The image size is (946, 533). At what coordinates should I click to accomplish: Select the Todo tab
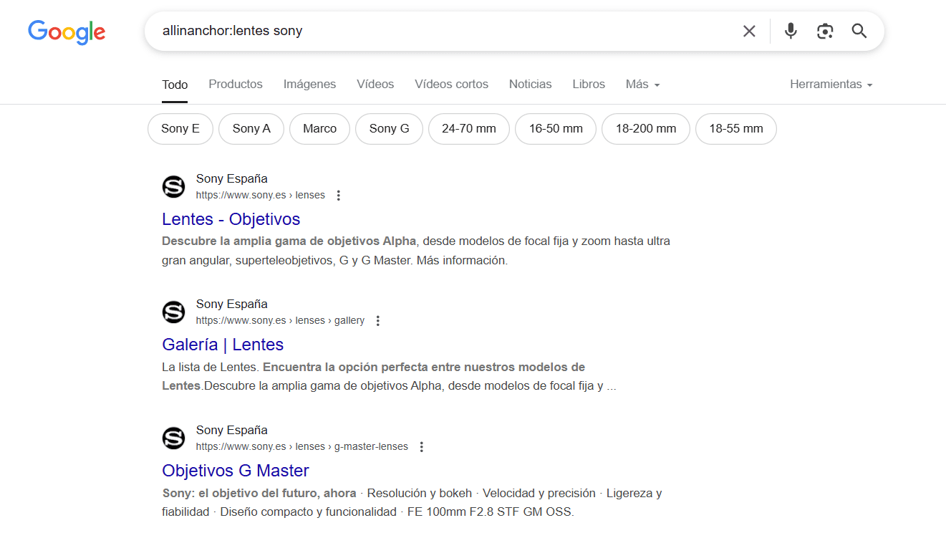click(x=175, y=85)
